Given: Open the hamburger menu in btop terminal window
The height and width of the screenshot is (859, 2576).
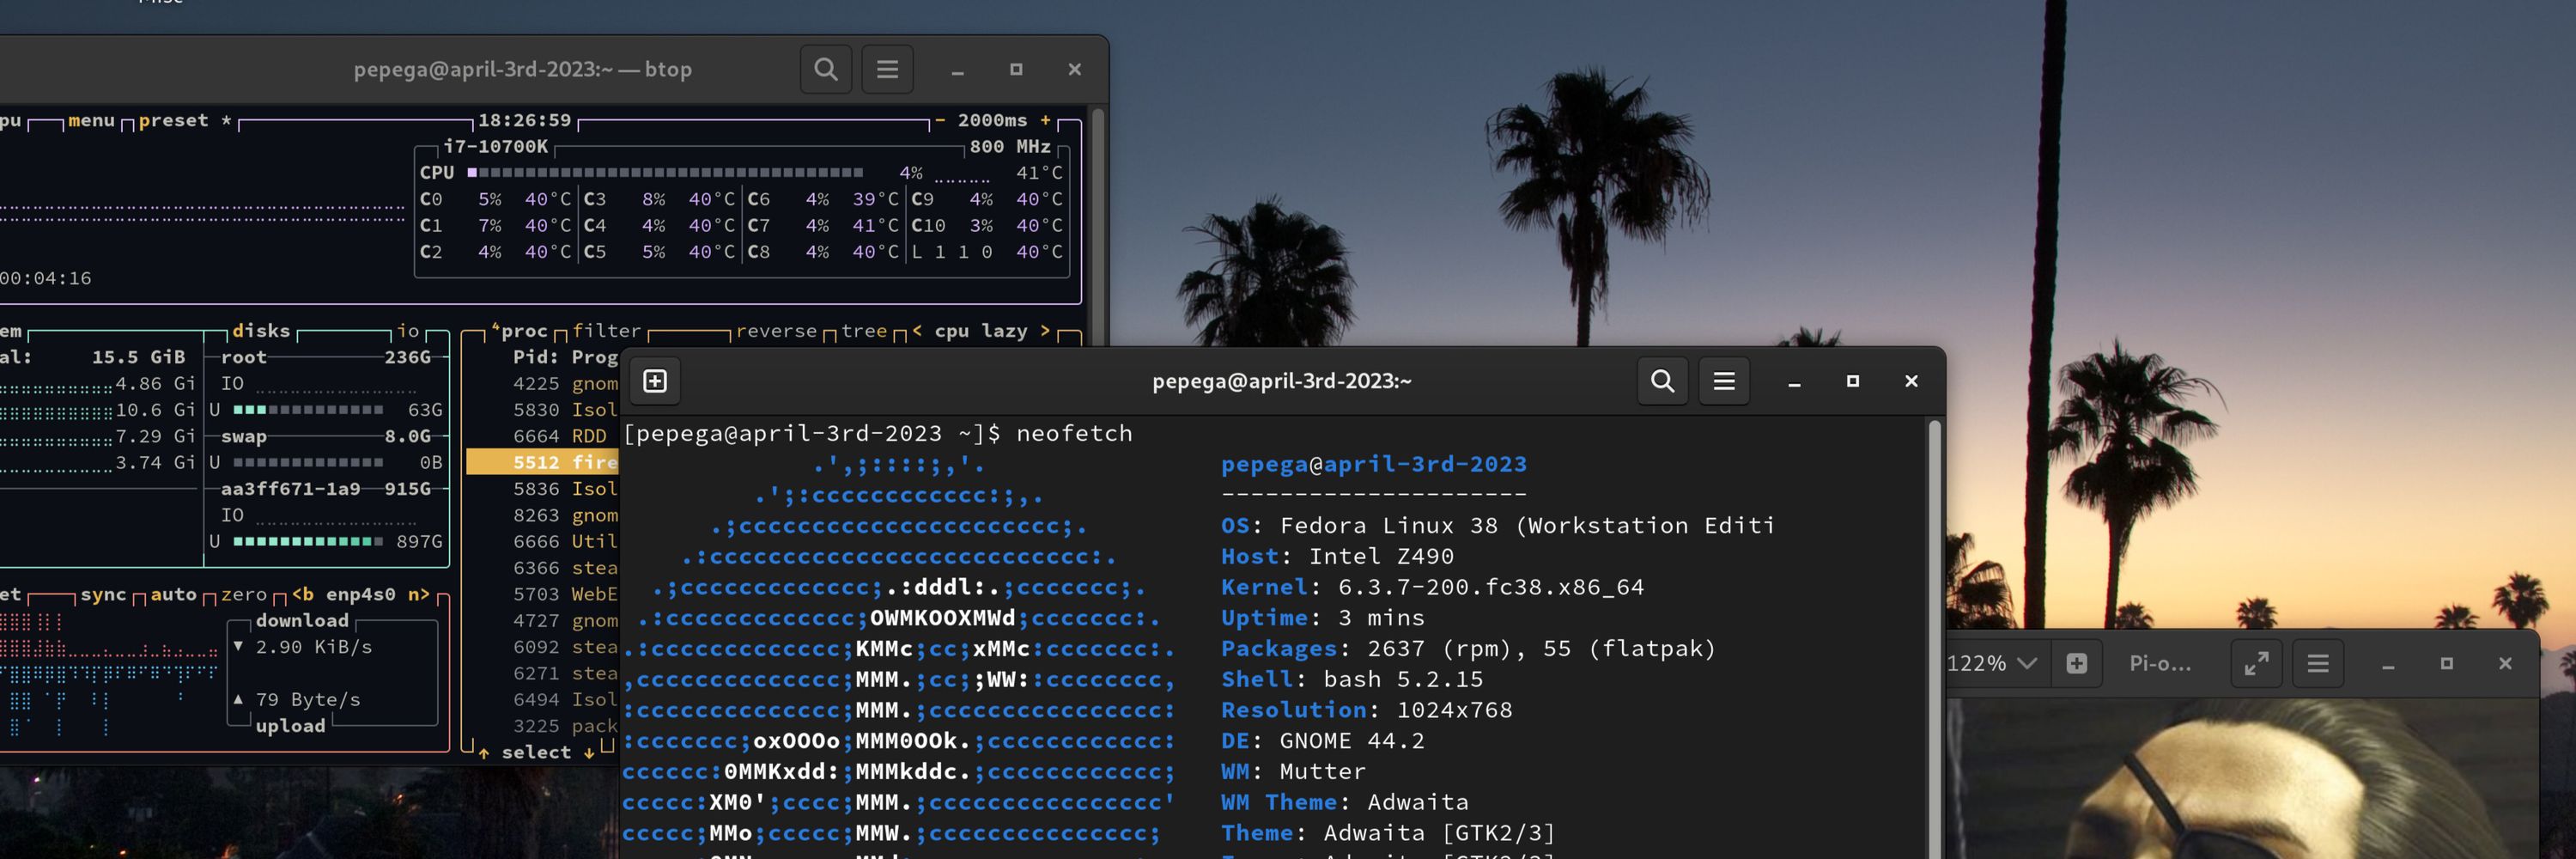Looking at the screenshot, I should click(887, 69).
